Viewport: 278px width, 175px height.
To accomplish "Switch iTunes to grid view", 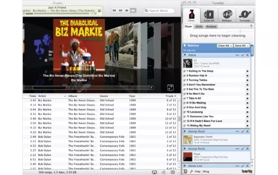I will click(x=127, y=10).
